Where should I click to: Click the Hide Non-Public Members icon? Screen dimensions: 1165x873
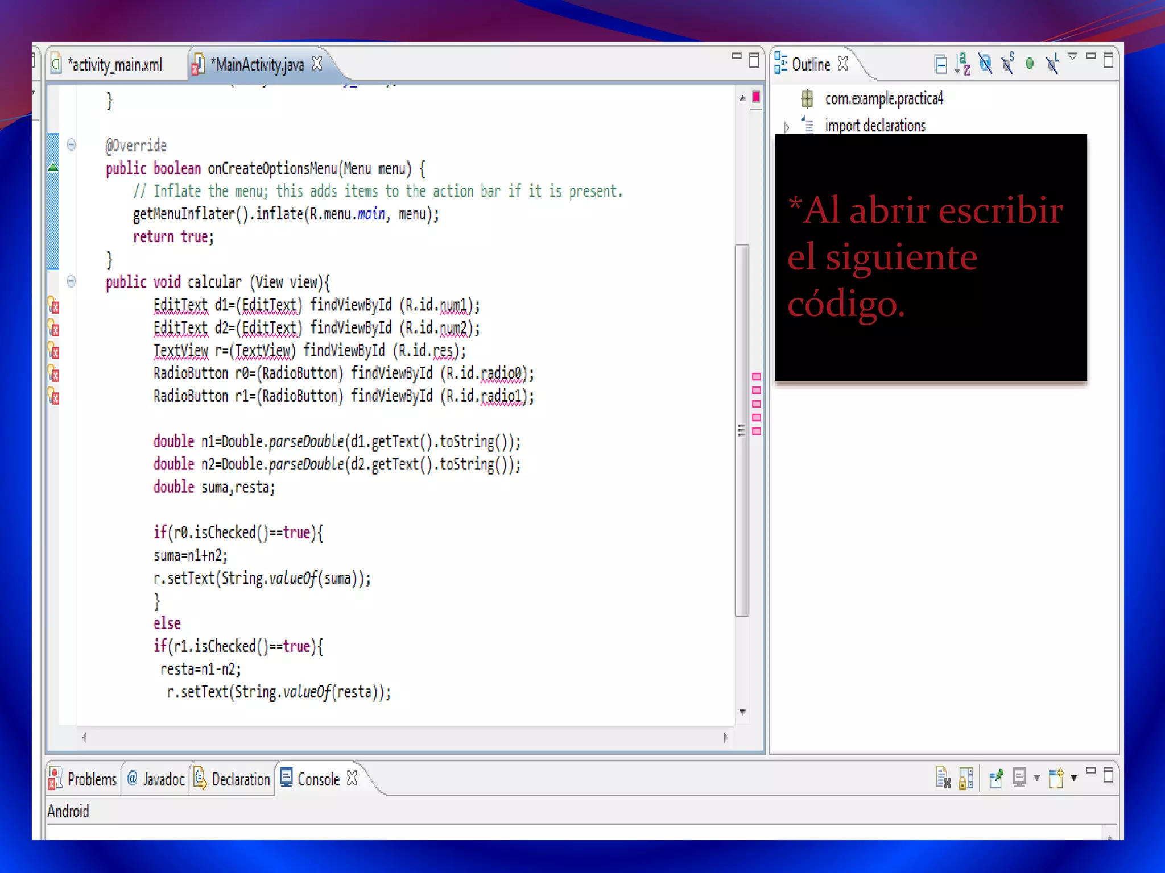(x=1030, y=64)
